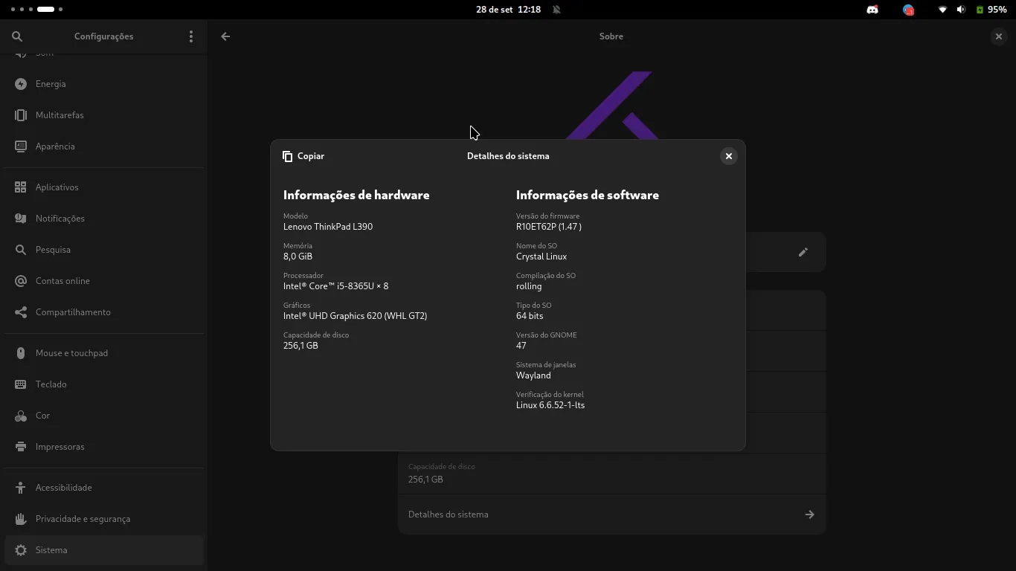Click the OS build value rolling

(529, 286)
